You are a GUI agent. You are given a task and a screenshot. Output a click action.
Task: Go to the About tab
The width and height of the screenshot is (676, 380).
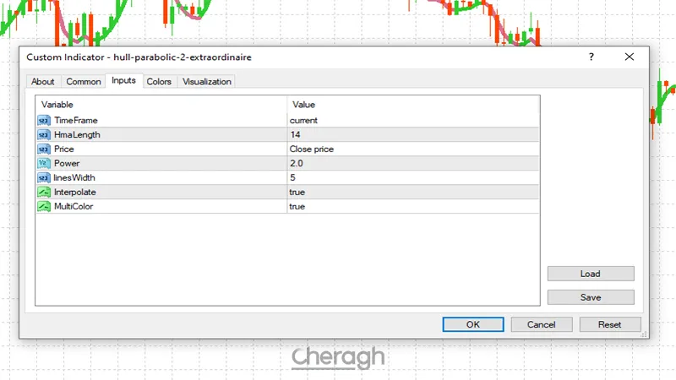click(43, 82)
